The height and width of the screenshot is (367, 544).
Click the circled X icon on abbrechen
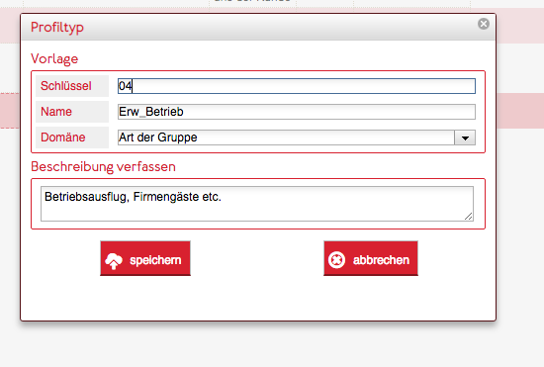point(336,260)
